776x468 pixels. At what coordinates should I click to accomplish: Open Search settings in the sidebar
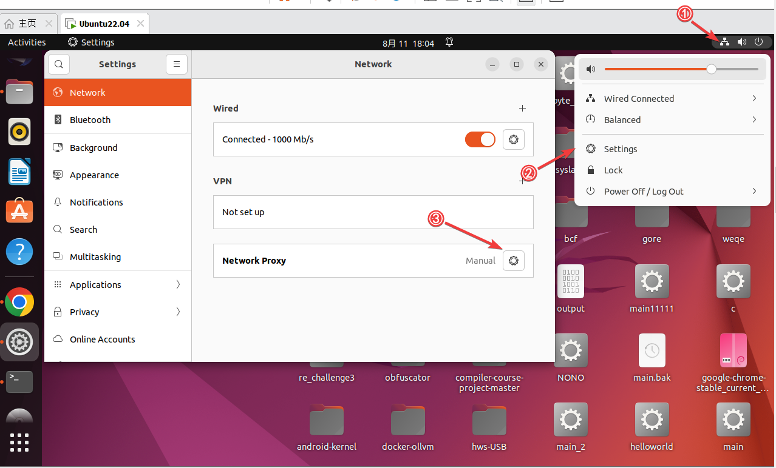pyautogui.click(x=118, y=230)
